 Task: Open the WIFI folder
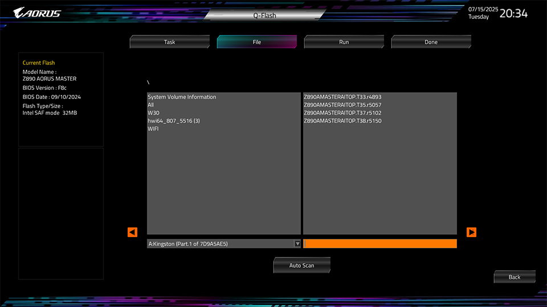[x=153, y=129]
